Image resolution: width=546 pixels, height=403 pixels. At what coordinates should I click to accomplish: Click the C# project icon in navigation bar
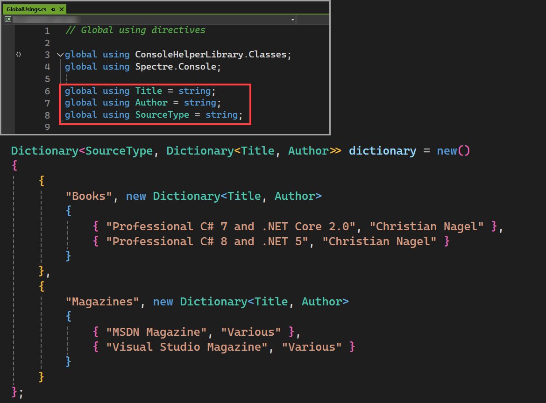click(7, 19)
